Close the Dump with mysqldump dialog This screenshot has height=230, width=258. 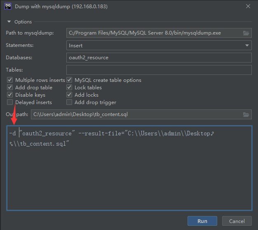[248, 6]
